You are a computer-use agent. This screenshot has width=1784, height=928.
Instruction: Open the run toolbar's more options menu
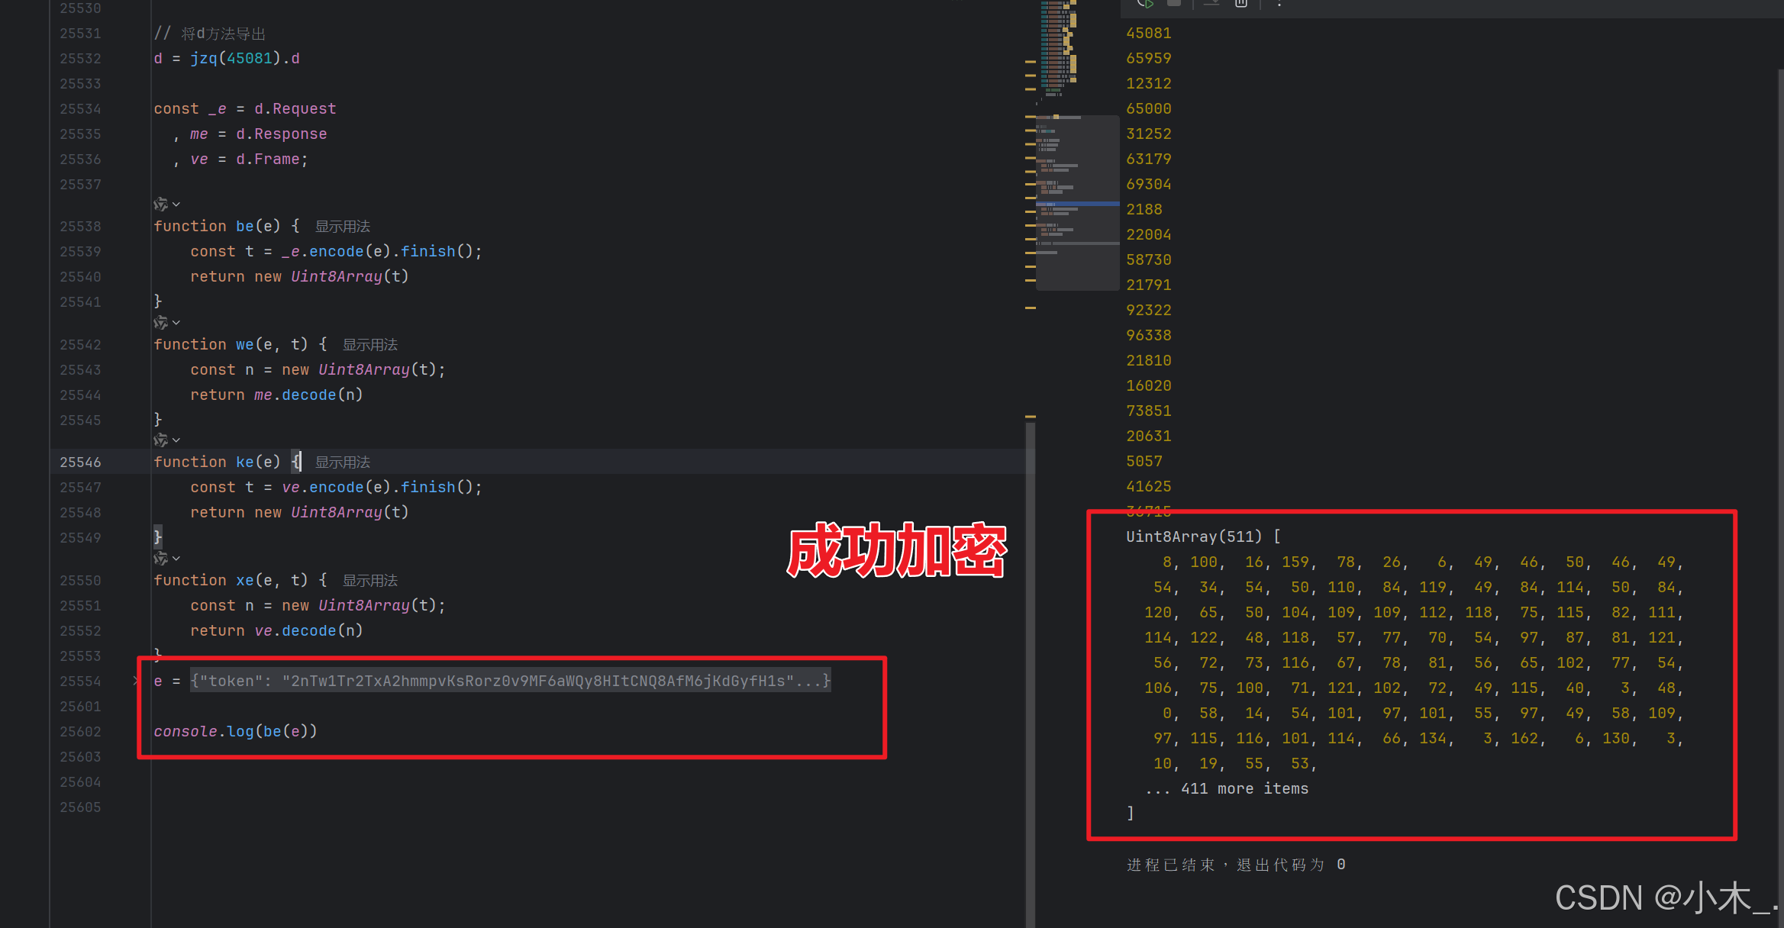point(1279,3)
